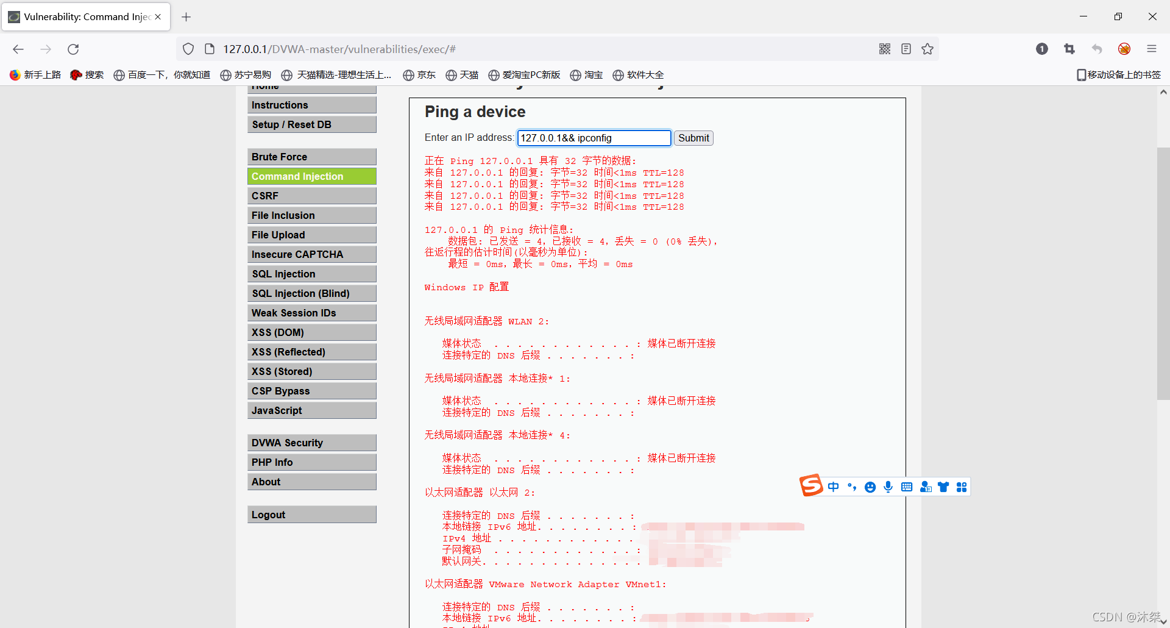This screenshot has height=628, width=1170.
Task: Open XSS (Stored) page
Action: 312,371
